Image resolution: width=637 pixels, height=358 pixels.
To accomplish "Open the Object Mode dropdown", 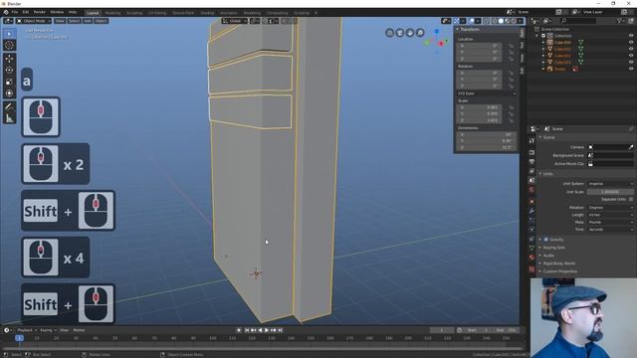I will coord(34,21).
